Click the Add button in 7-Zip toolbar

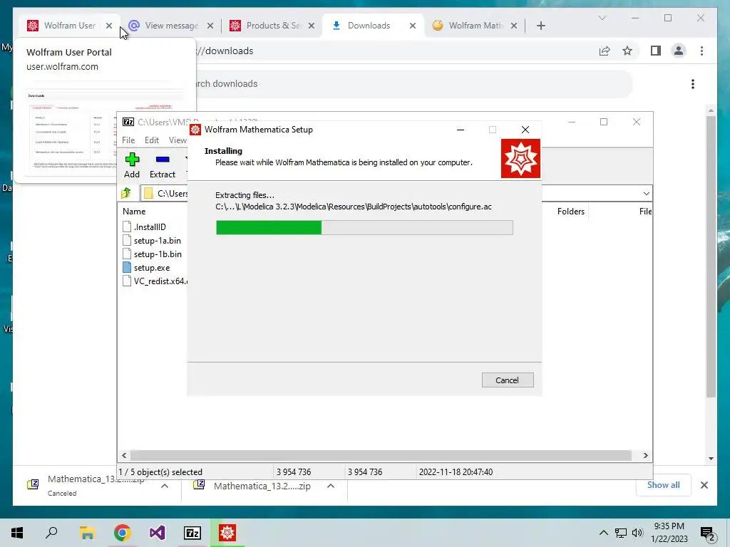tap(132, 165)
